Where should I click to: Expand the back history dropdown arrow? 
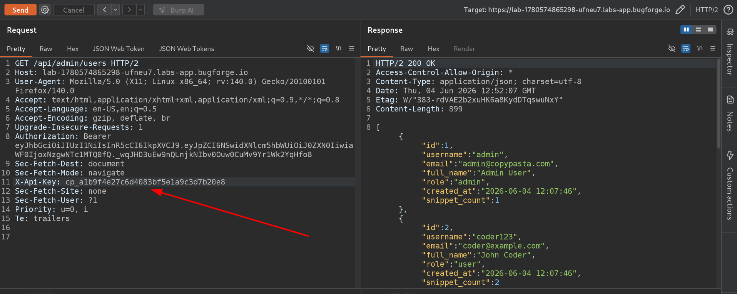(x=115, y=10)
